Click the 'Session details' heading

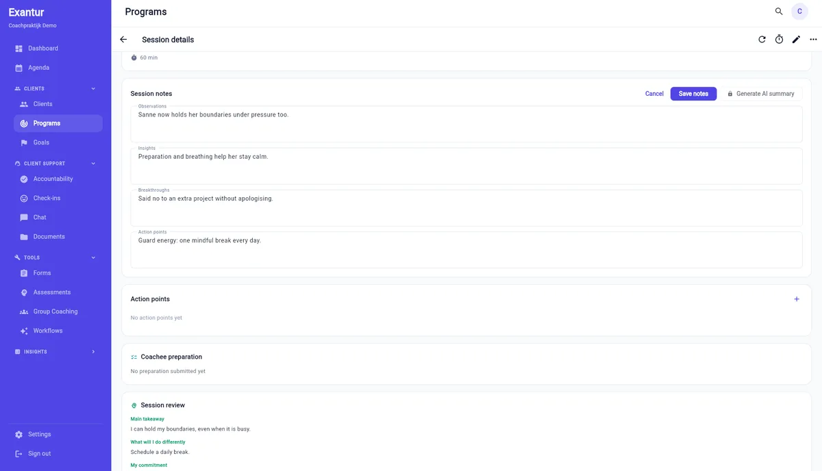(x=168, y=40)
